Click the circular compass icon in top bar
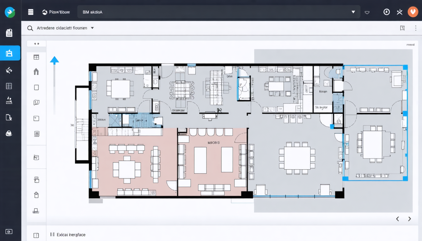Screen dimensions: 422x241 [x=387, y=12]
